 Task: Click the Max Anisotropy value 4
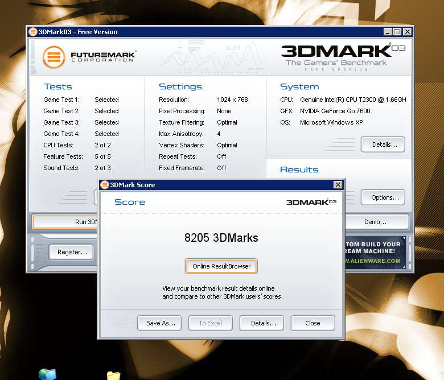219,134
